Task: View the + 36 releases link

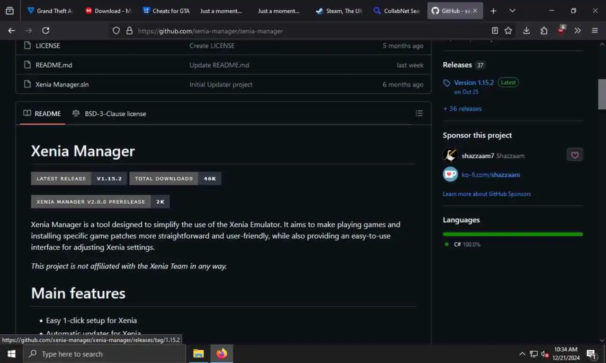Action: click(x=462, y=108)
